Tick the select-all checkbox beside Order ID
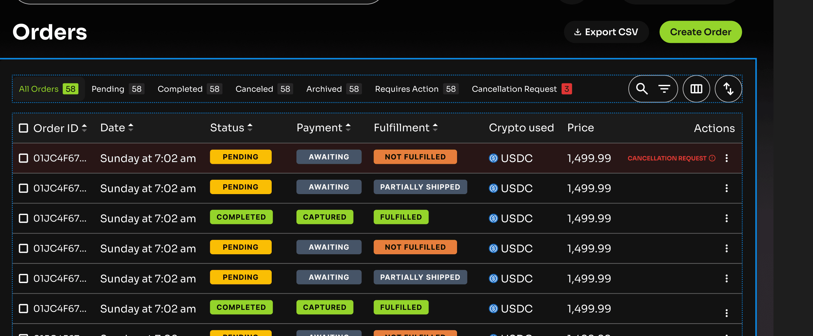Viewport: 813px width, 336px height. click(23, 128)
